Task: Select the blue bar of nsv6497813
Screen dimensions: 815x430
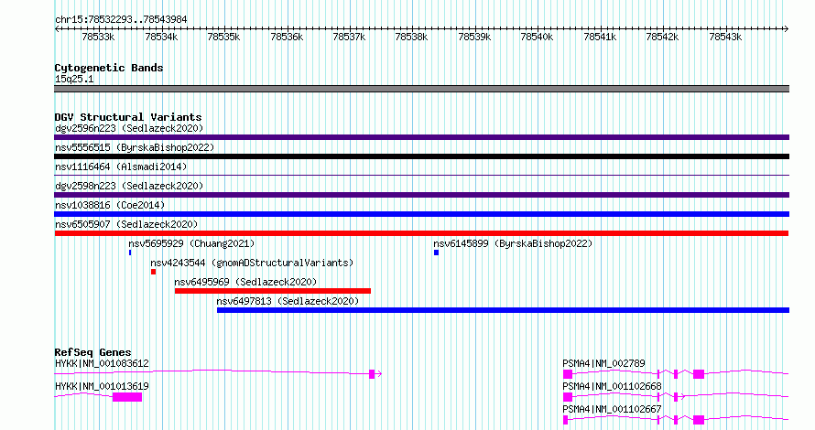Action: pyautogui.click(x=503, y=310)
